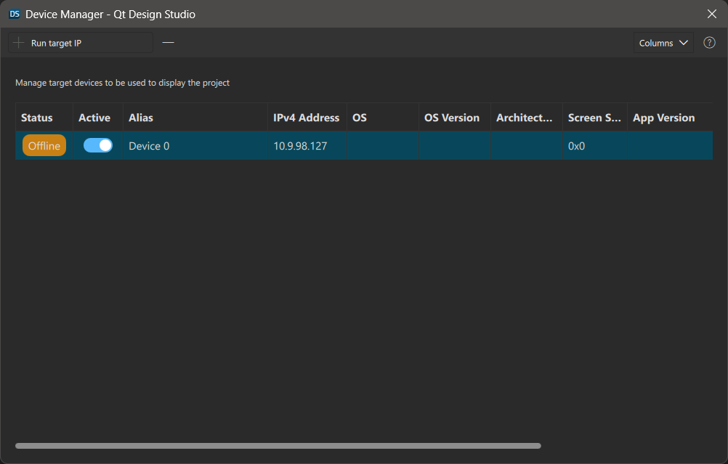This screenshot has height=464, width=728.
Task: Sort by the Alias column header
Action: click(x=195, y=118)
